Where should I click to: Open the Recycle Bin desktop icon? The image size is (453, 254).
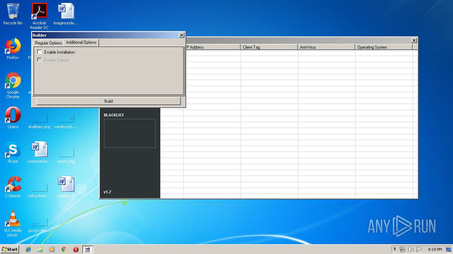click(x=13, y=14)
